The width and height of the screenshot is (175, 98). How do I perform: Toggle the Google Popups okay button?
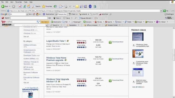[x=61, y=14]
